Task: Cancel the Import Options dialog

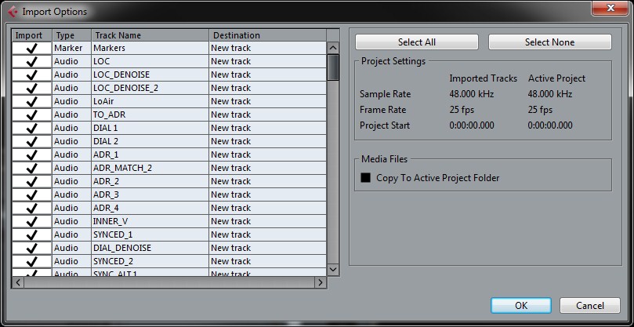Action: click(x=590, y=306)
